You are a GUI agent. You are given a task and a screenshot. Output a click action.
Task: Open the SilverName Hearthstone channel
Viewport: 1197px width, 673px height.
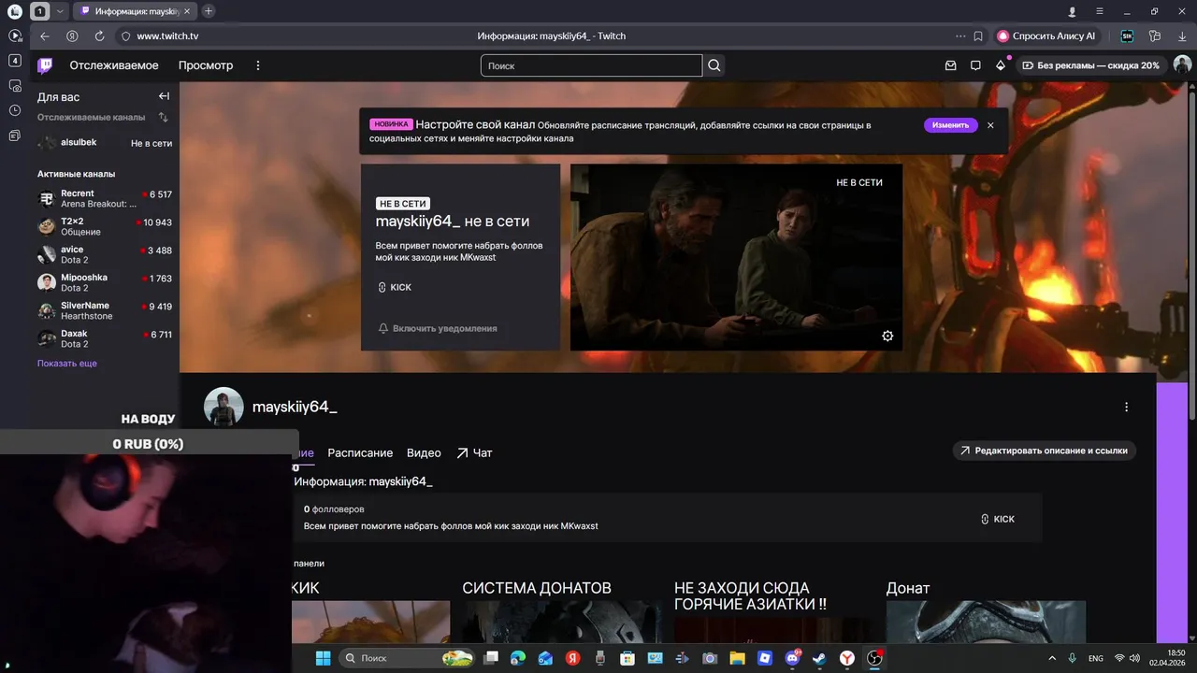105,310
